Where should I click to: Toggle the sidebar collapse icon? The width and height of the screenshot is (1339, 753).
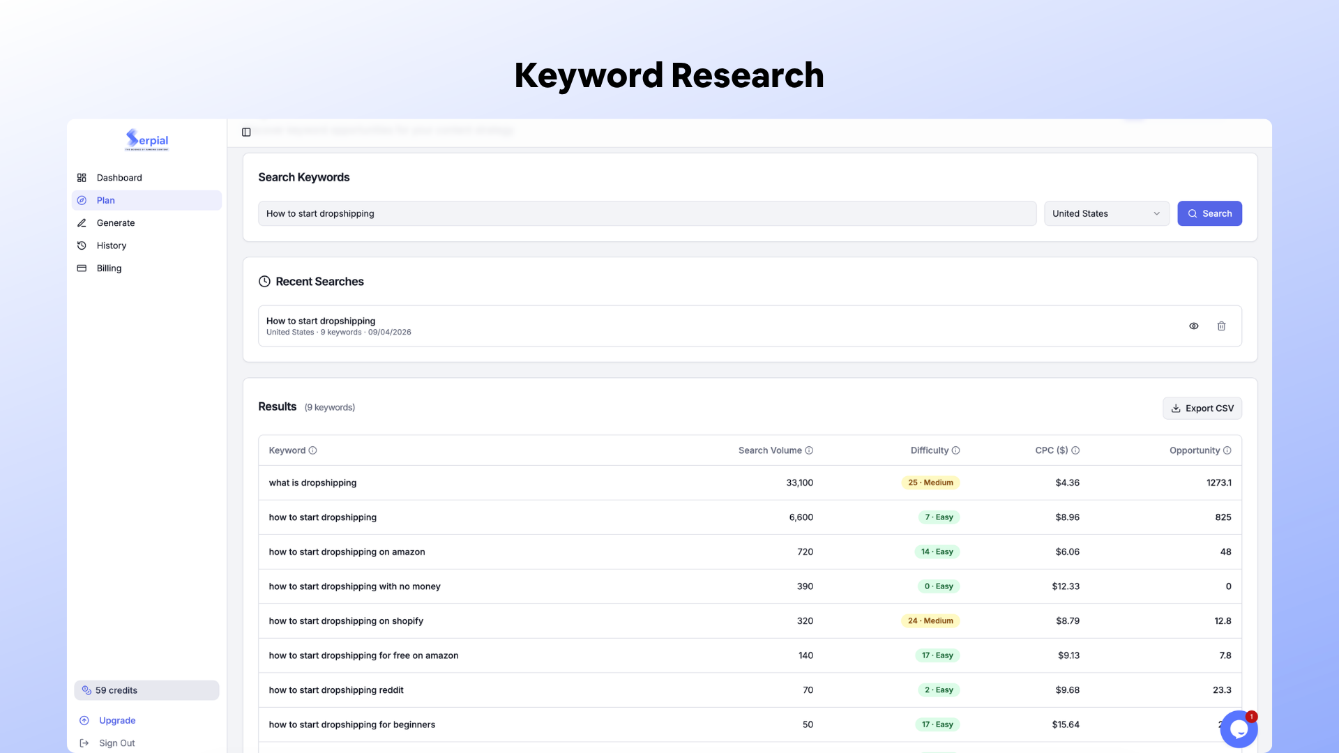coord(246,132)
